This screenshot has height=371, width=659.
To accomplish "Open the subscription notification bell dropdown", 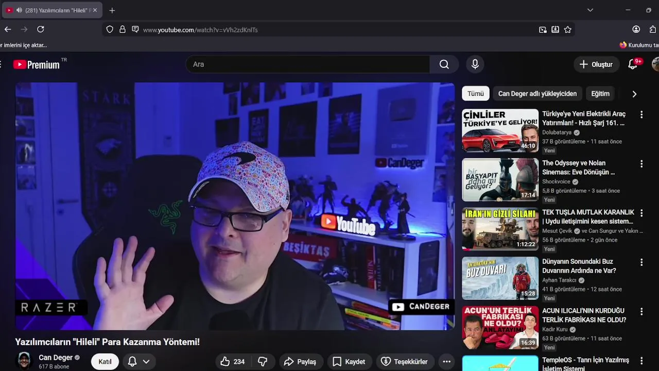I will pyautogui.click(x=139, y=362).
